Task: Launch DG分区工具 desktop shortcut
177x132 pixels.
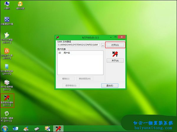Action: pos(7,54)
